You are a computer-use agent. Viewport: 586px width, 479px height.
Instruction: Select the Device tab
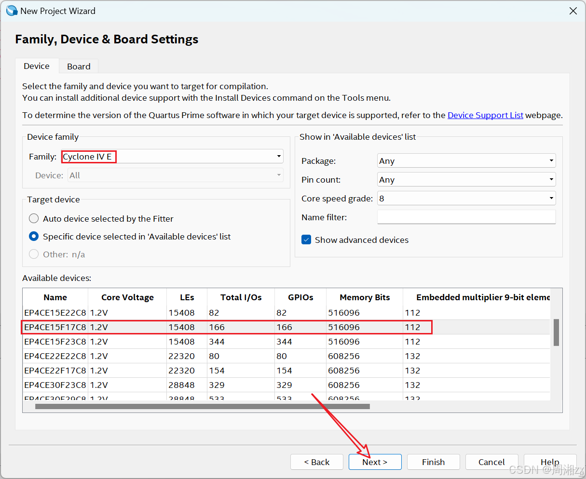37,66
